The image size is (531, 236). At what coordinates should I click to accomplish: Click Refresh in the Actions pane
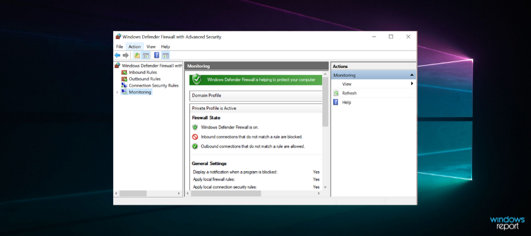(349, 93)
